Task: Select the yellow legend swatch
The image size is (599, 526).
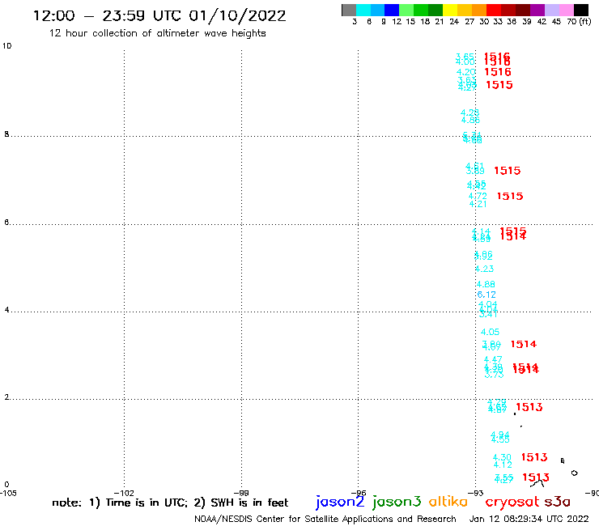Action: pyautogui.click(x=450, y=10)
